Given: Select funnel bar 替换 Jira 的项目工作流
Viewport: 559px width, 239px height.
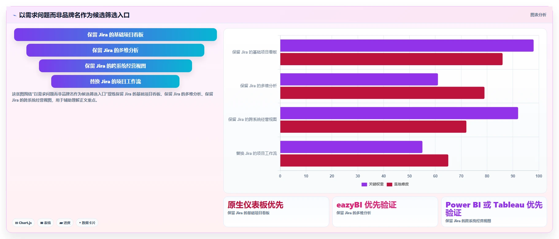Looking at the screenshot, I should 115,81.
